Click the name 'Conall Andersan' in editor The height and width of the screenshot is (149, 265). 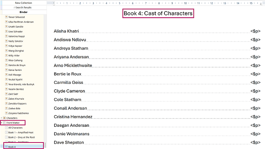[70, 108]
